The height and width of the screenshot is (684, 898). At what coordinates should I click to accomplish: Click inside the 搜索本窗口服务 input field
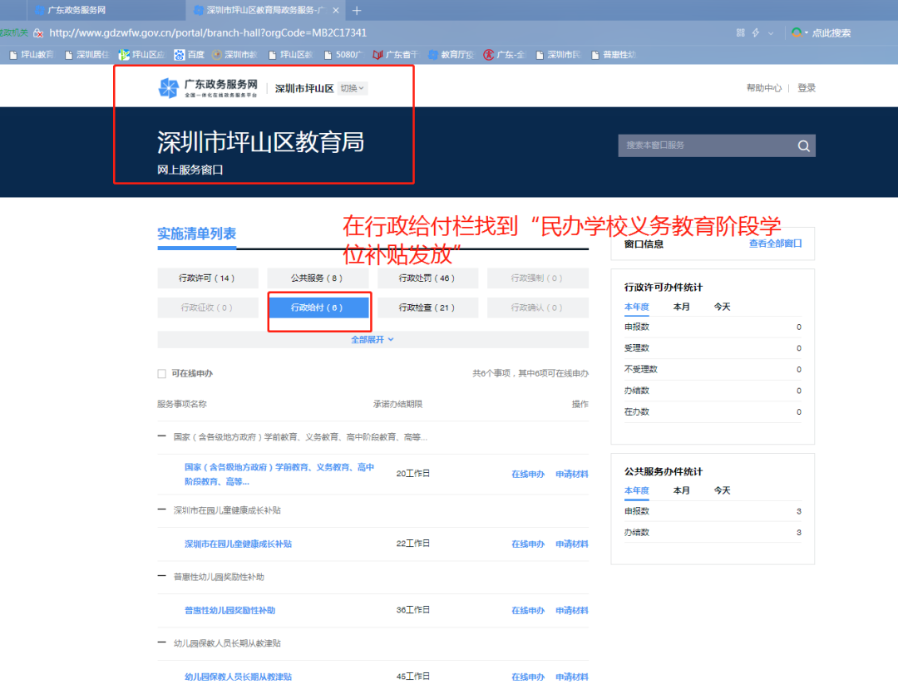click(x=707, y=145)
